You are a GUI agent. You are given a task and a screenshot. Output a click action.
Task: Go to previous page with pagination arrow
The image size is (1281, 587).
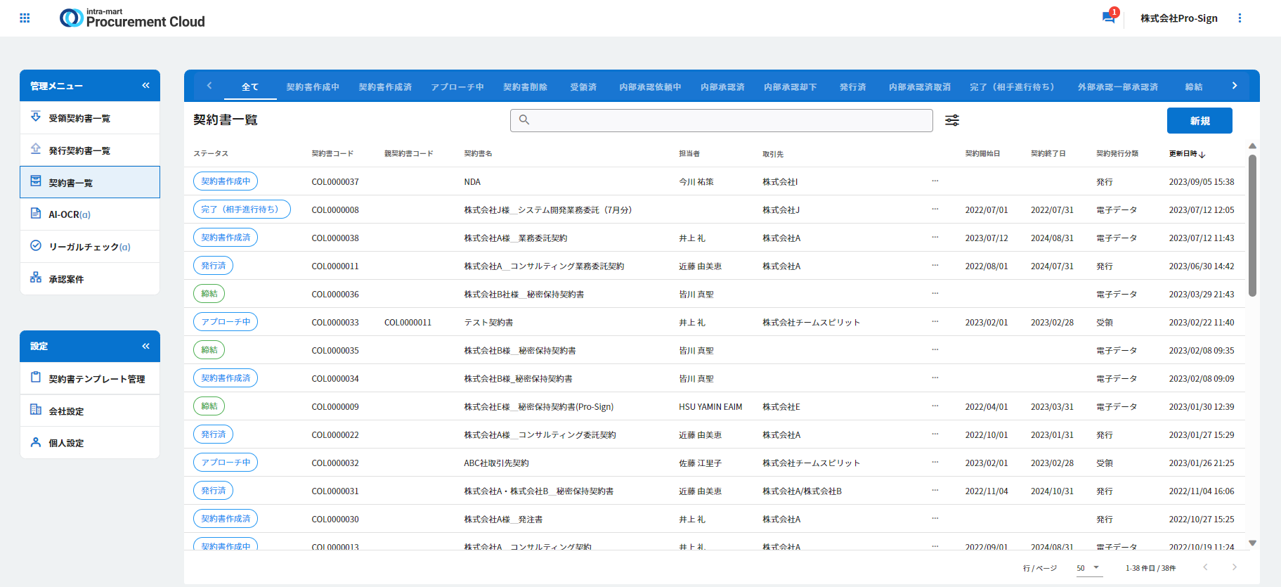[1204, 567]
